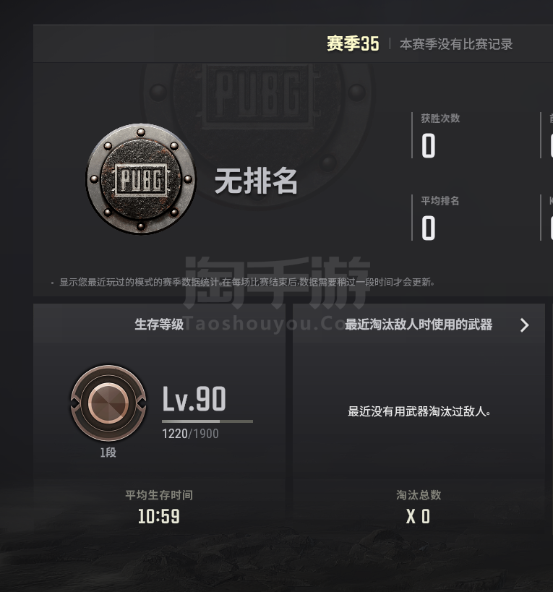Click the 1220/1900 XP counter
The width and height of the screenshot is (553, 592).
190,434
